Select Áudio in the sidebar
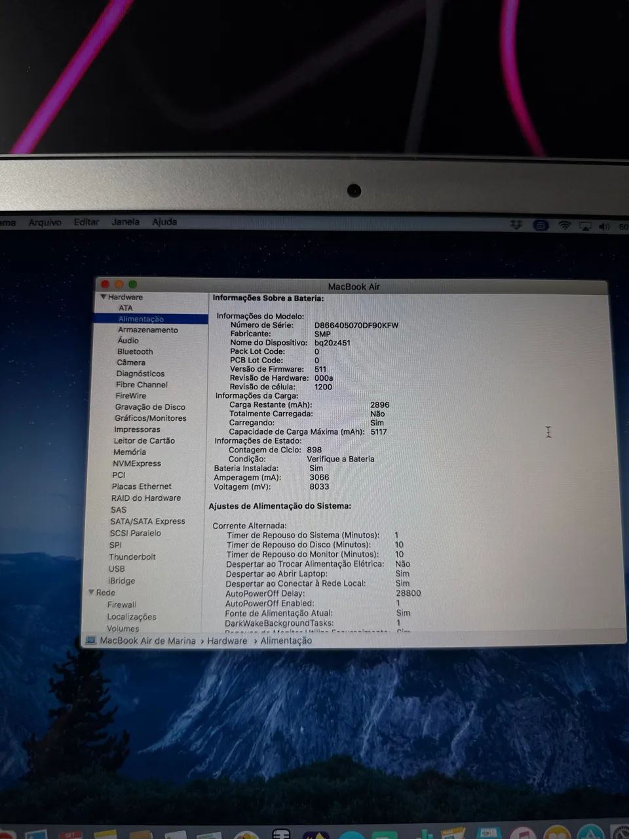 (128, 340)
